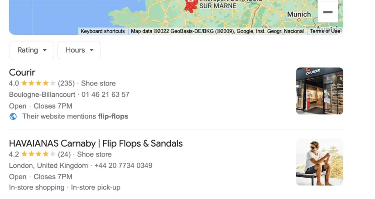Click Keyboard shortcuts on the map
This screenshot has width=375, height=199.
click(x=103, y=31)
